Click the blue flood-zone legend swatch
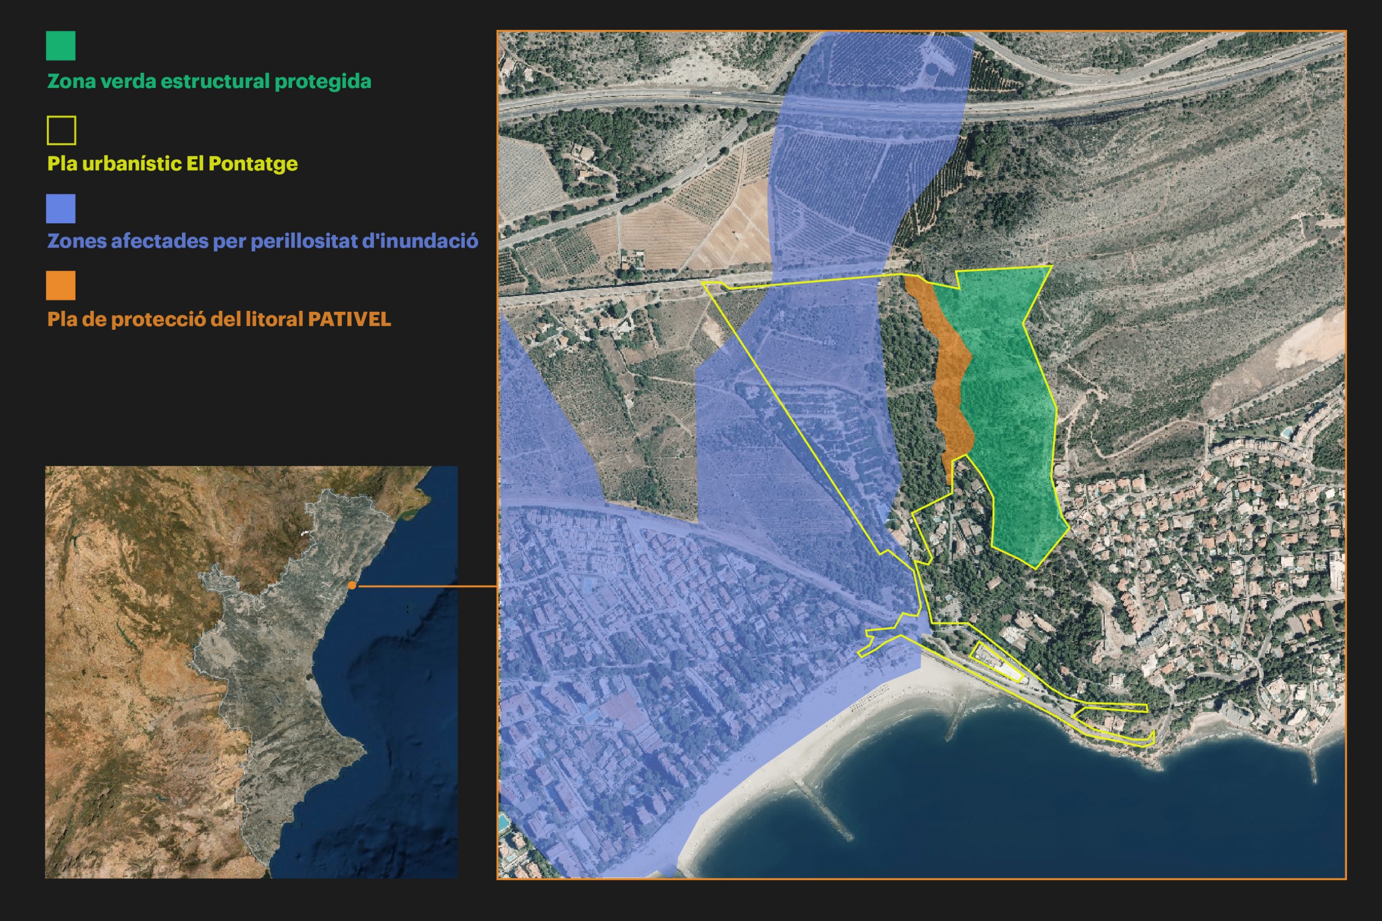1382x921 pixels. click(x=60, y=208)
